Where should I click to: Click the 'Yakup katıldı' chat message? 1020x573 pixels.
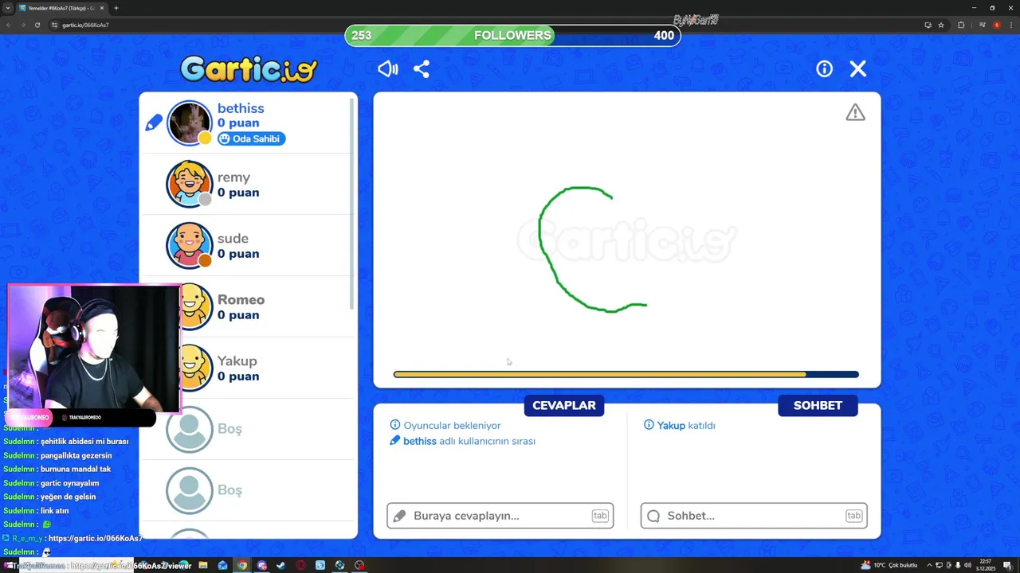[x=679, y=425]
